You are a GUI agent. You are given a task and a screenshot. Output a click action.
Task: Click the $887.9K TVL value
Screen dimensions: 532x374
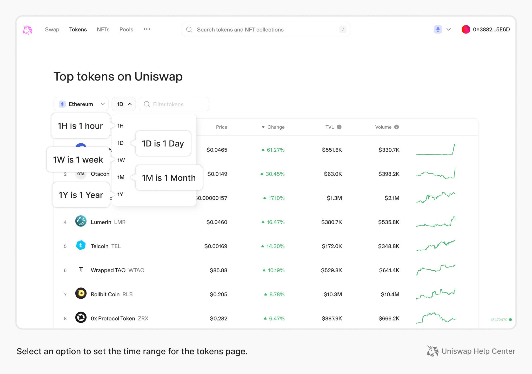(x=332, y=318)
